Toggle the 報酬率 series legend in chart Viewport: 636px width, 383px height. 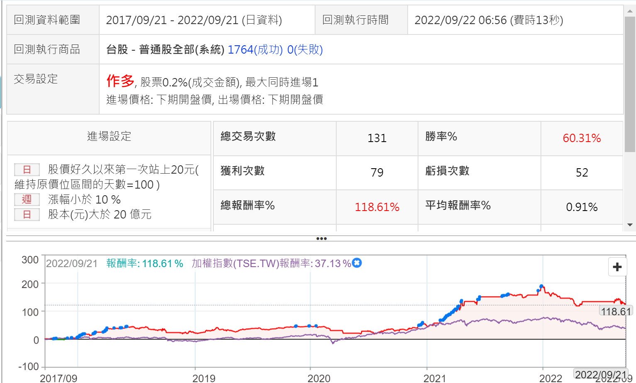coord(144,263)
